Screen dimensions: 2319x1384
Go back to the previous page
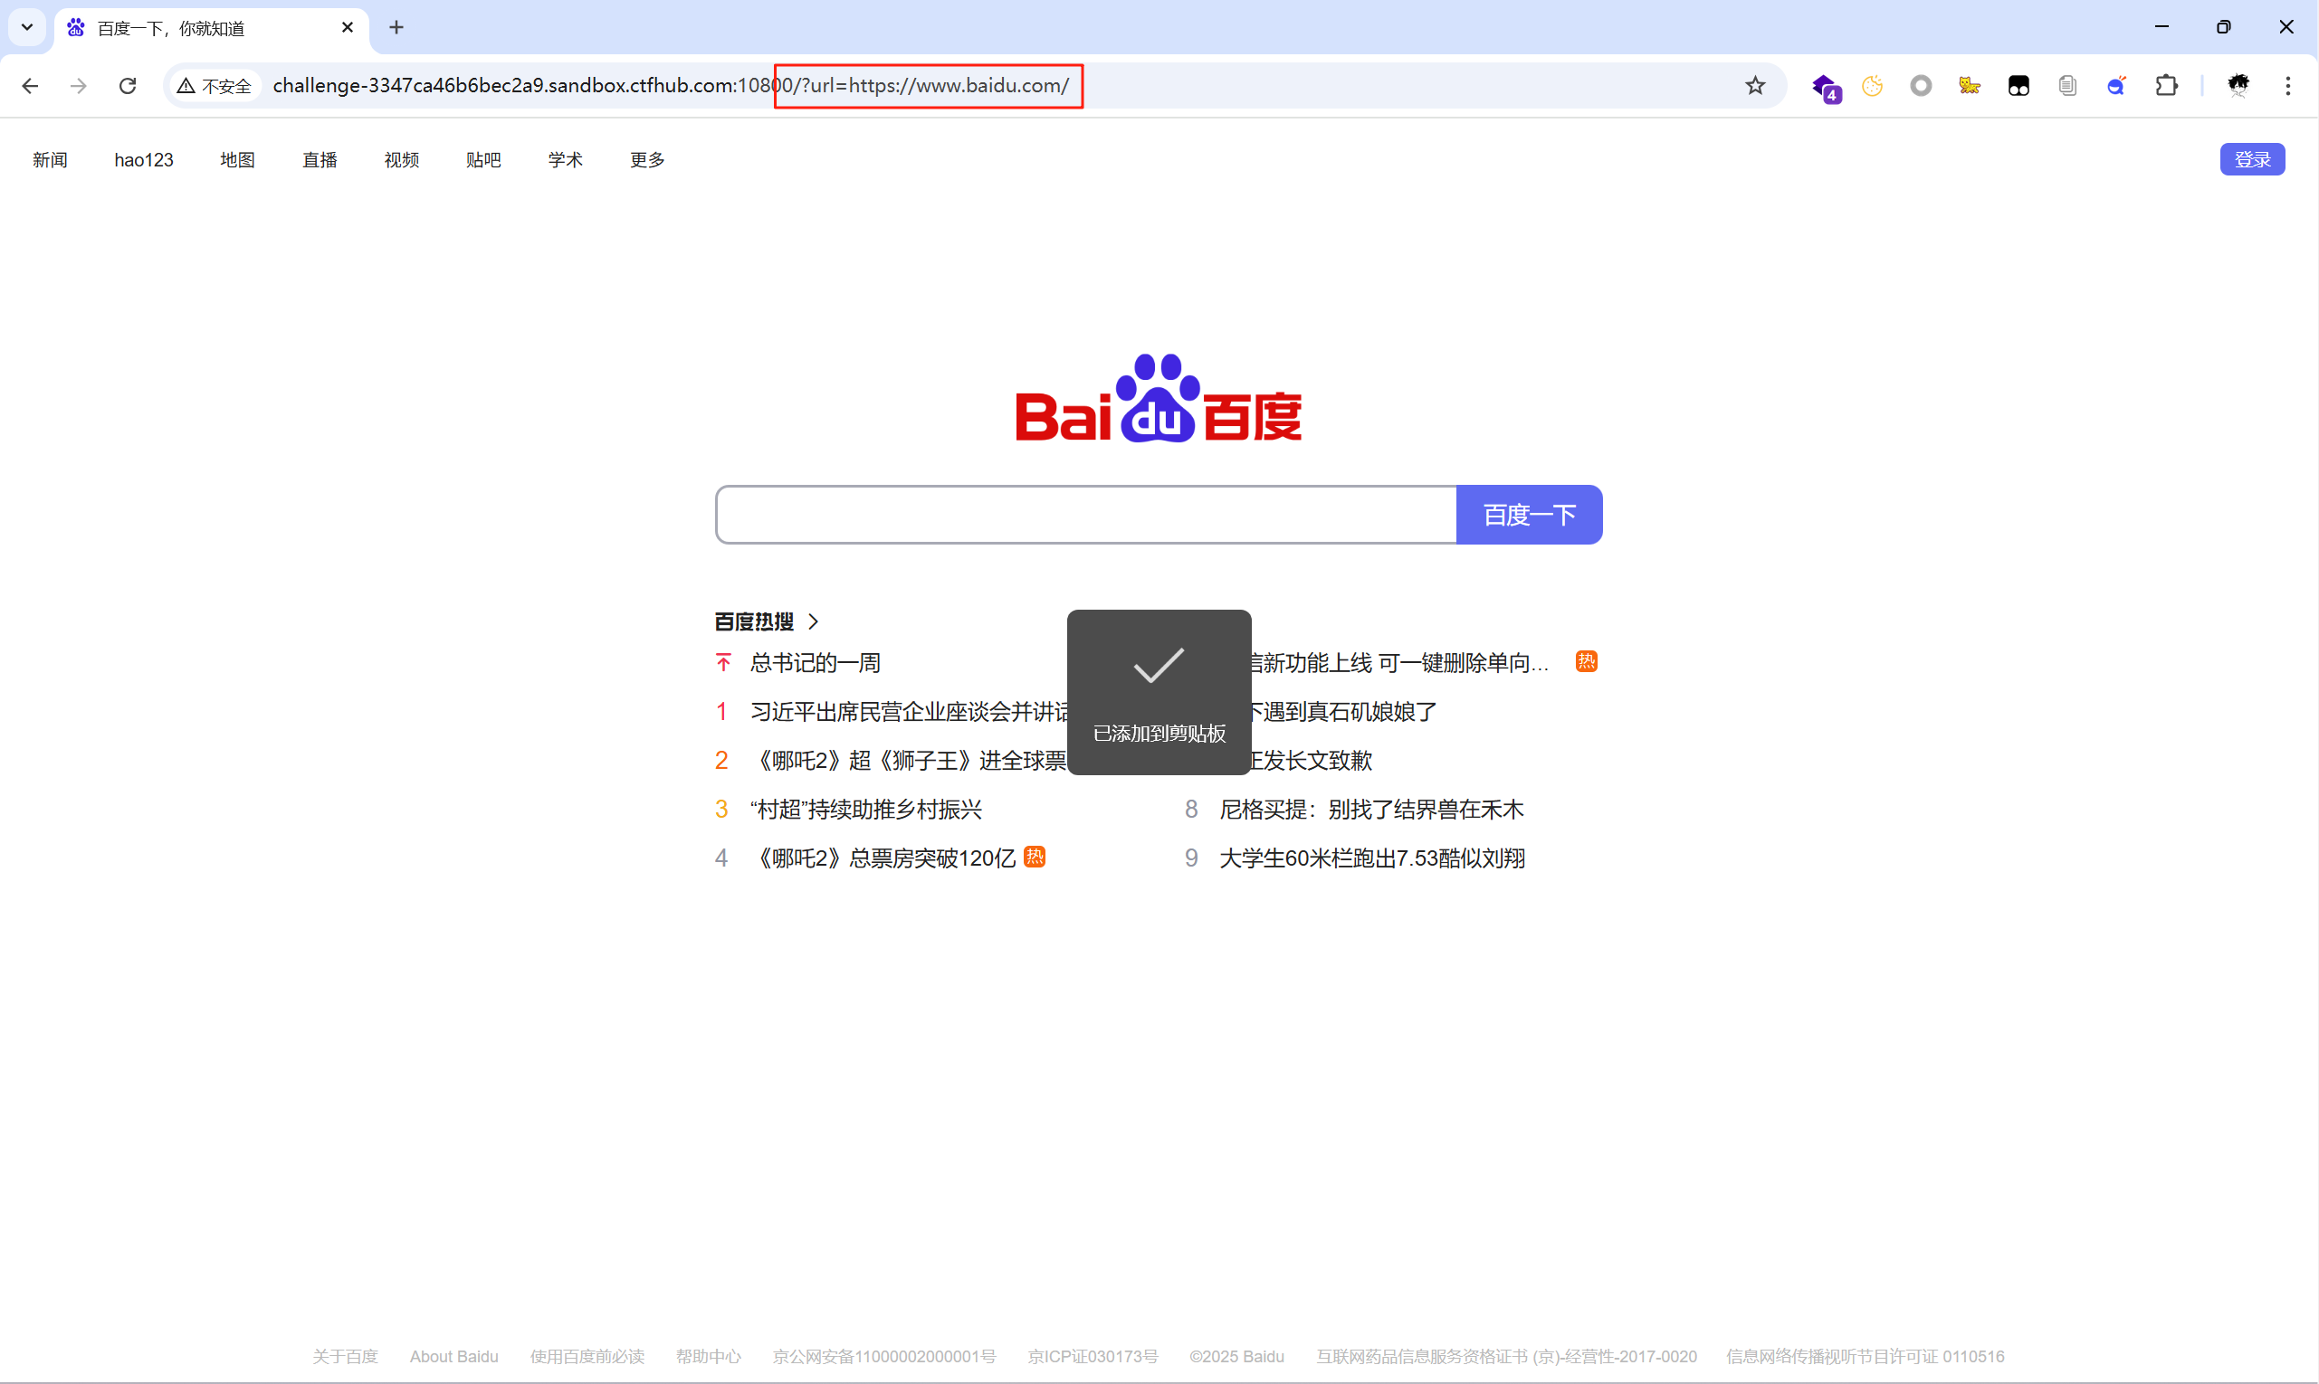[30, 86]
